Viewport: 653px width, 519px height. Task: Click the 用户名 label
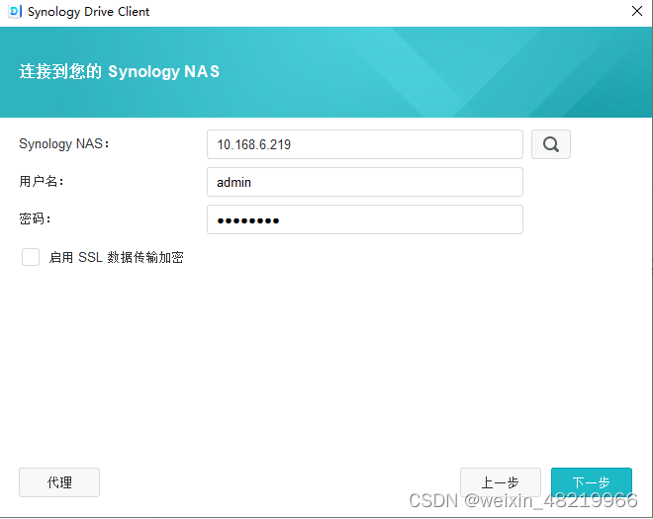point(42,182)
